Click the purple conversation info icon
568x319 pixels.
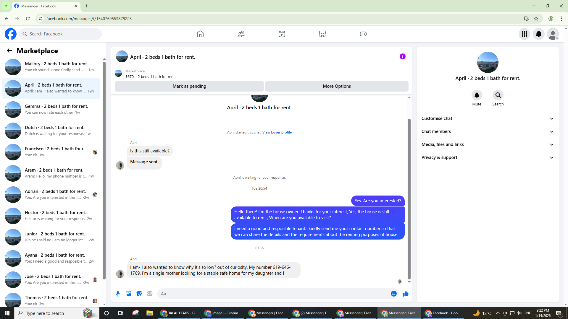[402, 56]
